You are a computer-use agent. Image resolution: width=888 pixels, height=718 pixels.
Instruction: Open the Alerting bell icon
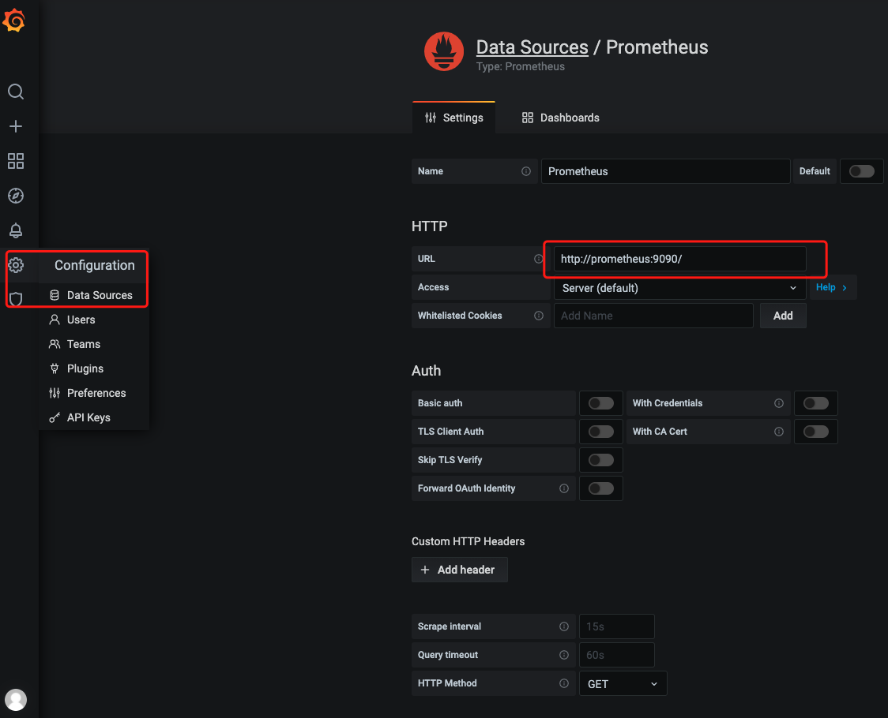[x=16, y=230]
